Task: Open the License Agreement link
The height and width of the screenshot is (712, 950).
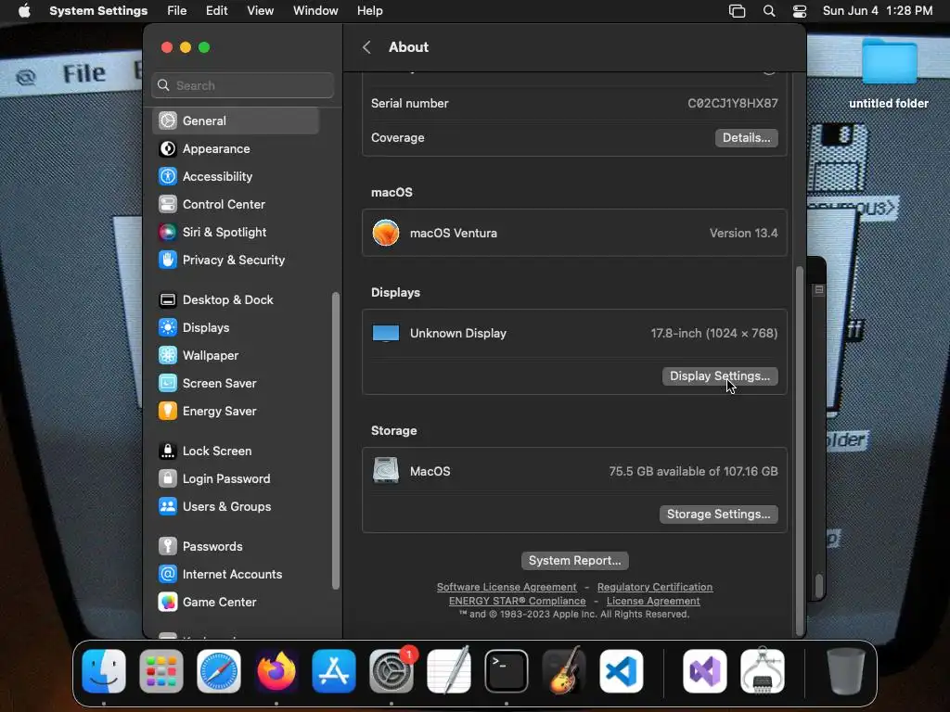Action: coord(653,601)
